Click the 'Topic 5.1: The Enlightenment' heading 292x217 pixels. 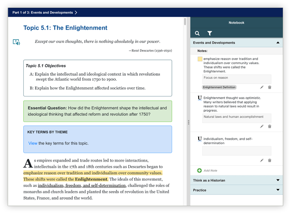65,28
